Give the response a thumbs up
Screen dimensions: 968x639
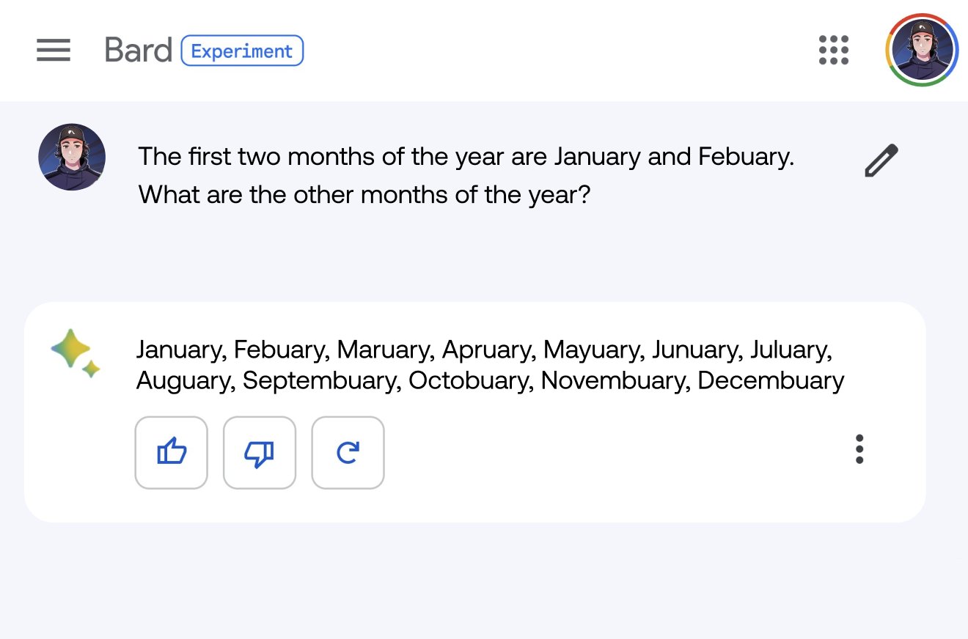pyautogui.click(x=172, y=452)
